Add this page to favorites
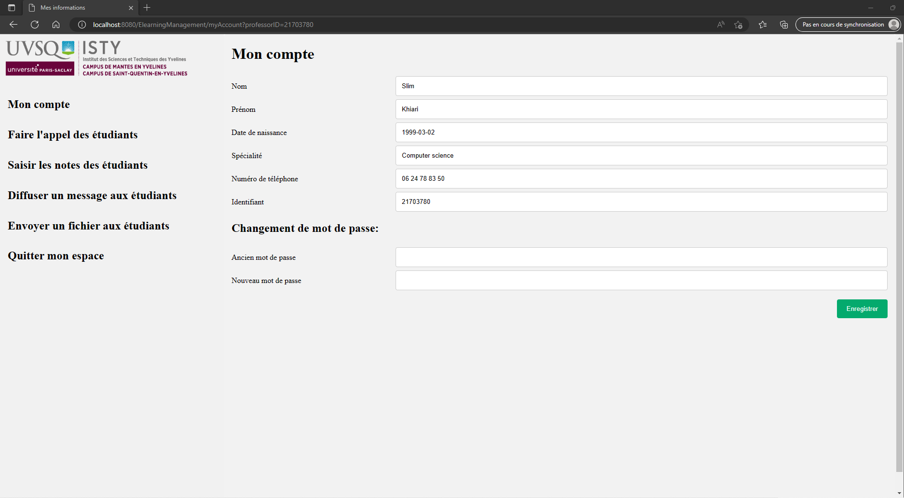This screenshot has width=904, height=498. (x=738, y=25)
